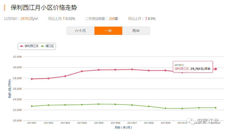Click the 201903 pink data point
226x131 pixels.
pos(65,76)
